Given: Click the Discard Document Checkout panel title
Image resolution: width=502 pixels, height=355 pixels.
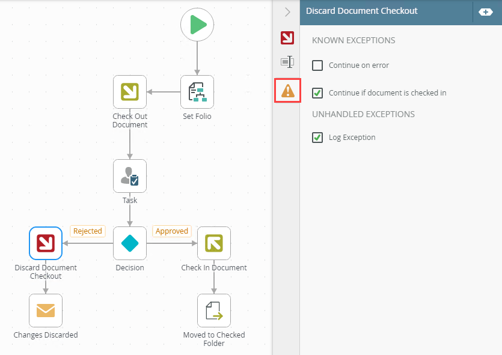Looking at the screenshot, I should click(361, 11).
